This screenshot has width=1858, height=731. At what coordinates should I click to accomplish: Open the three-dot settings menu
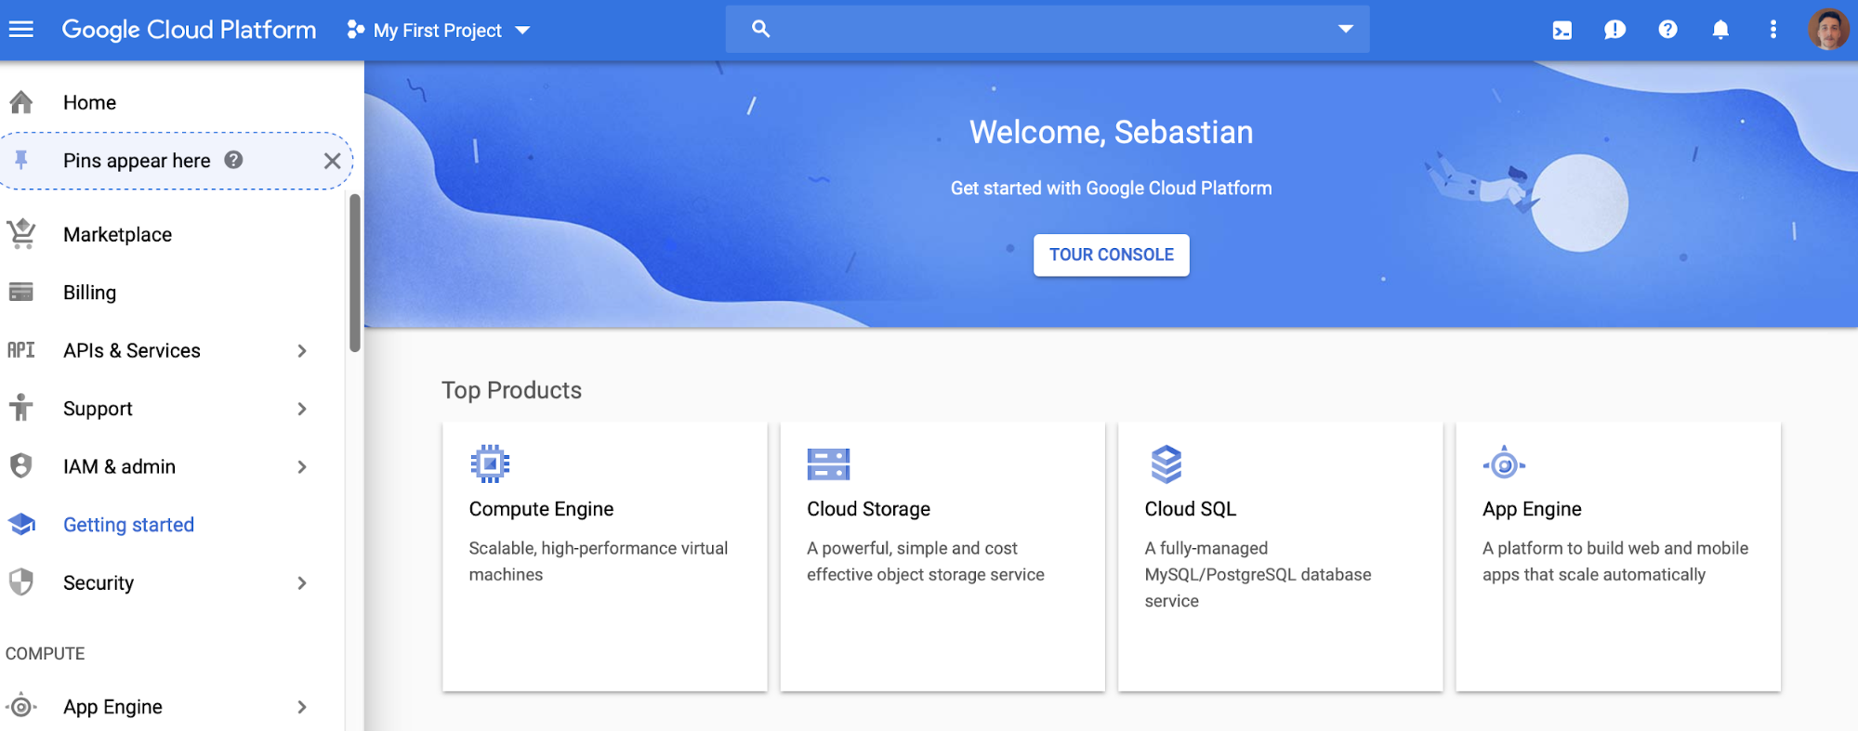(1772, 30)
